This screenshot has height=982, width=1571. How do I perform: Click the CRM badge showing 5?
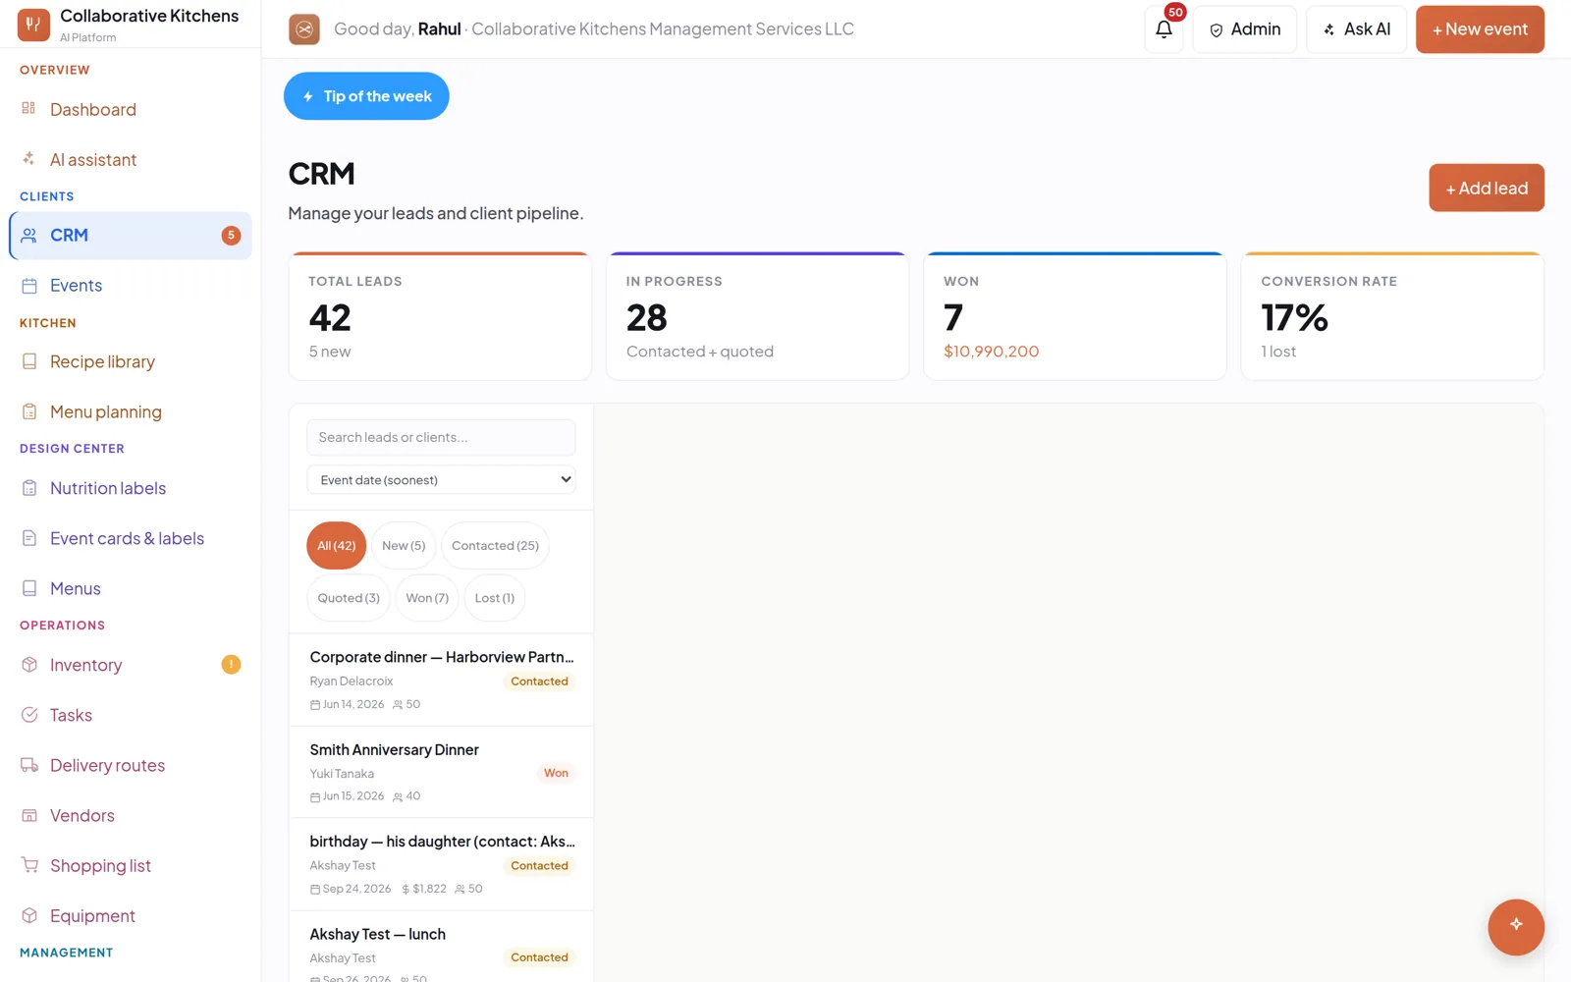point(231,236)
